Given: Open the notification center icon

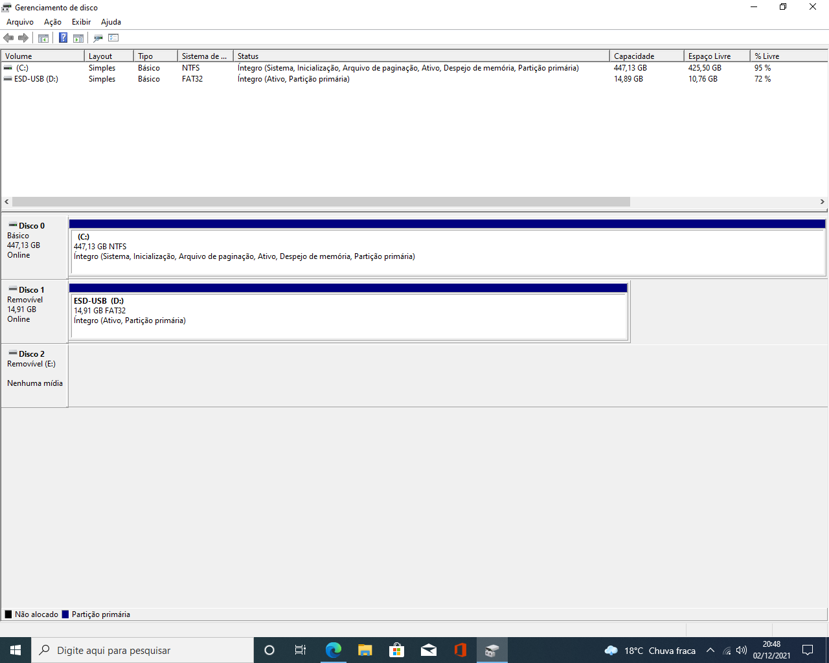Looking at the screenshot, I should (x=808, y=650).
